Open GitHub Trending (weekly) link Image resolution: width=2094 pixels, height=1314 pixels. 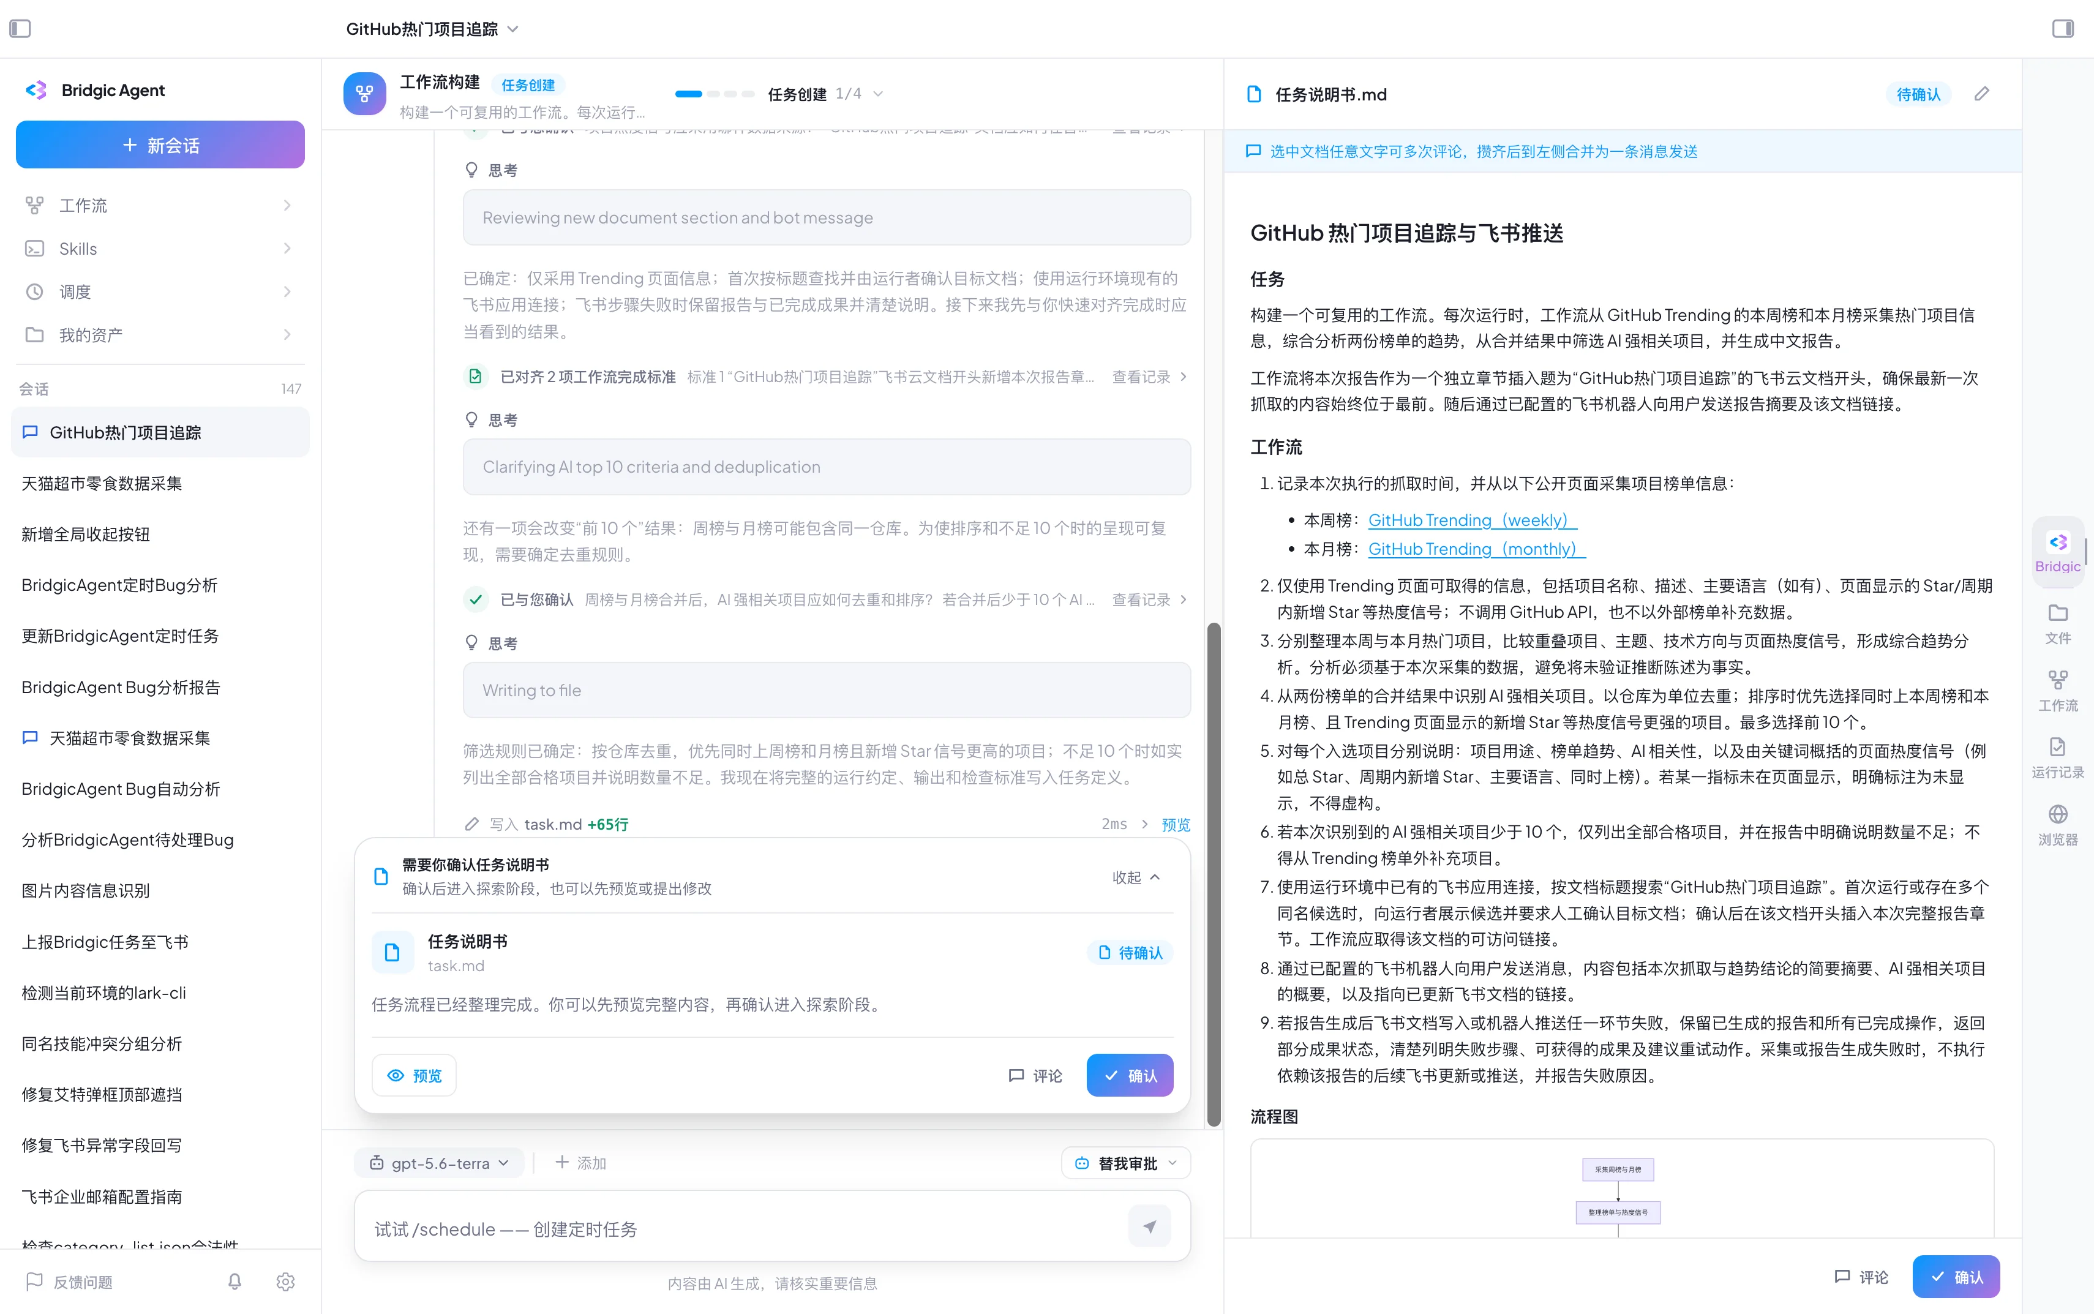click(x=1472, y=520)
